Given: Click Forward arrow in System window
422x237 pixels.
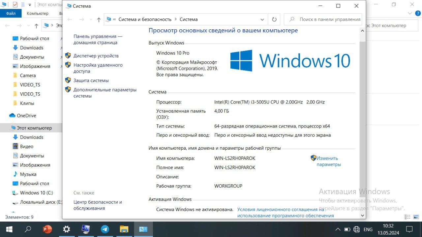Looking at the screenshot, I should pos(82,19).
